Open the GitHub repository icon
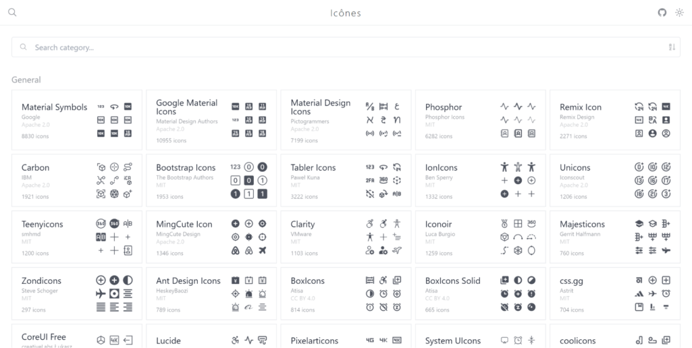 pos(662,12)
